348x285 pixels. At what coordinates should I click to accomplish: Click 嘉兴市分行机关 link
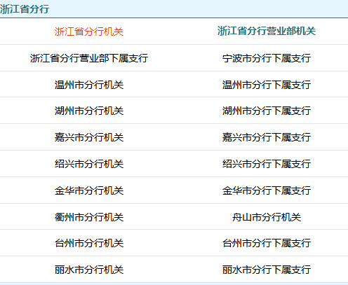(x=89, y=137)
